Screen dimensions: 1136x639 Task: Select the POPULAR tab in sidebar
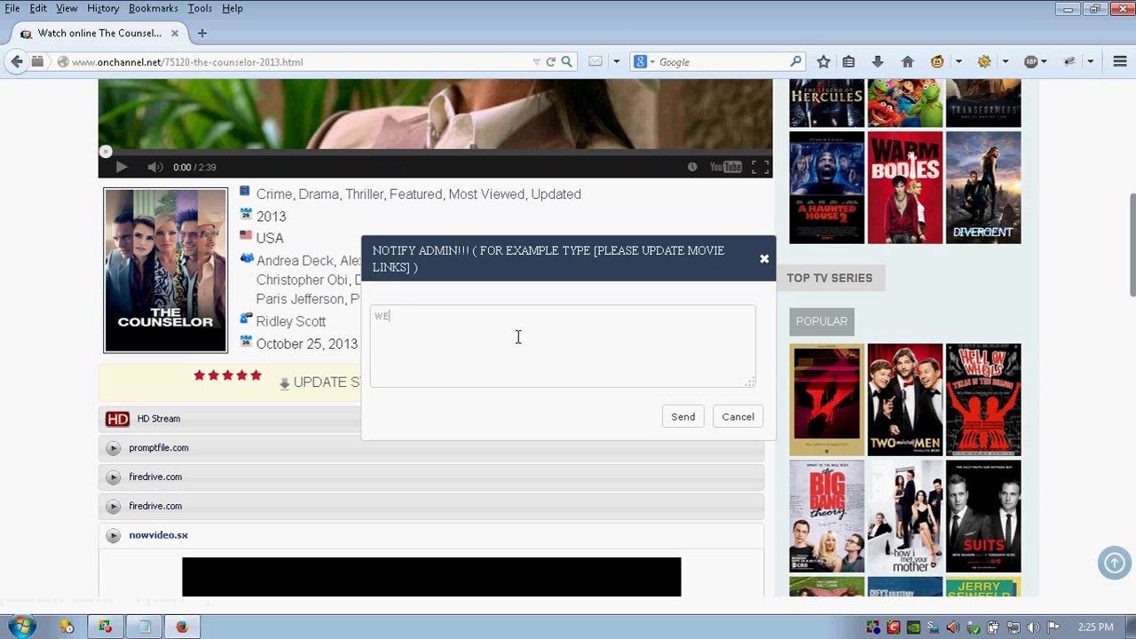[x=822, y=321]
